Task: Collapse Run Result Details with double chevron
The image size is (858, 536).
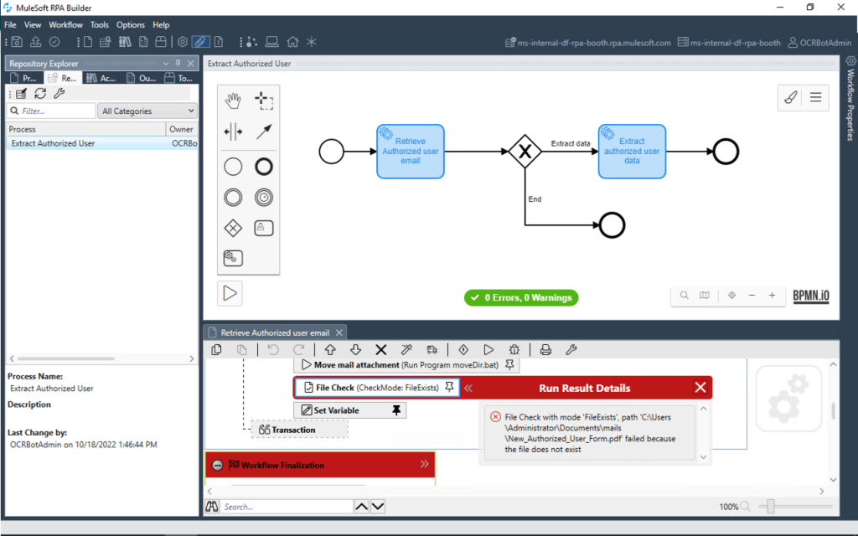Action: point(468,389)
